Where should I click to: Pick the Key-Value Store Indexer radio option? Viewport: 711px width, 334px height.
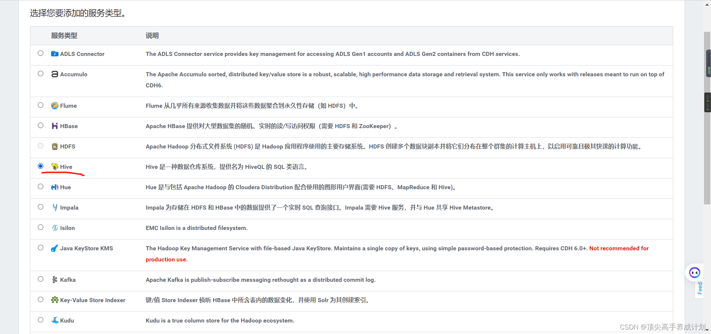[41, 300]
